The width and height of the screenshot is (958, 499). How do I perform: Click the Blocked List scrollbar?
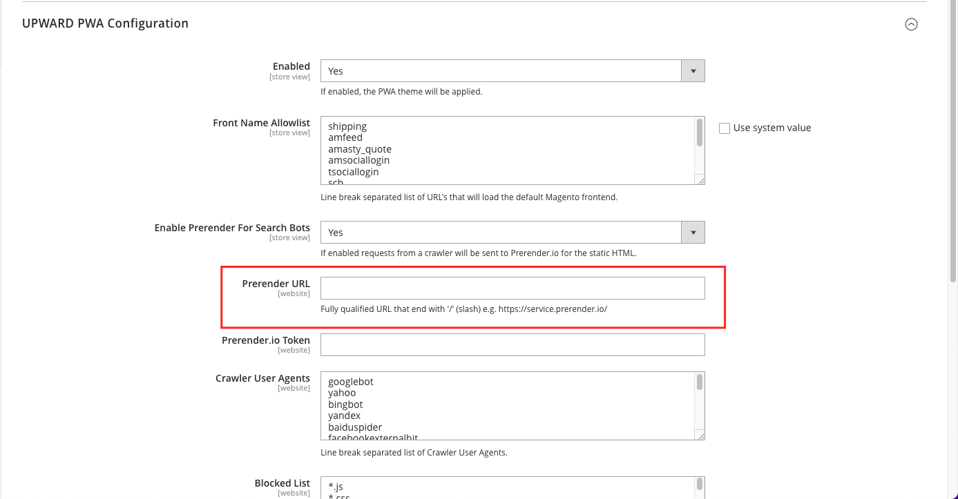[x=700, y=484]
